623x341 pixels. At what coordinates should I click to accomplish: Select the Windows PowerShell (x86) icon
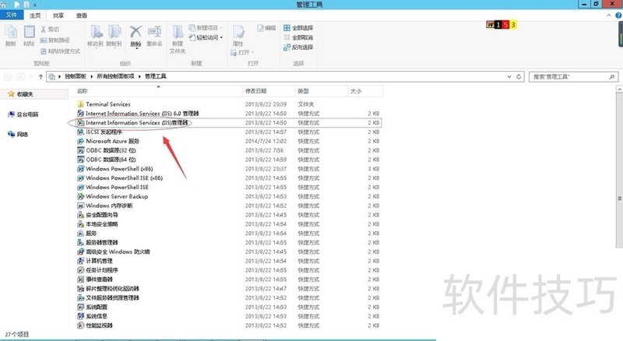80,168
